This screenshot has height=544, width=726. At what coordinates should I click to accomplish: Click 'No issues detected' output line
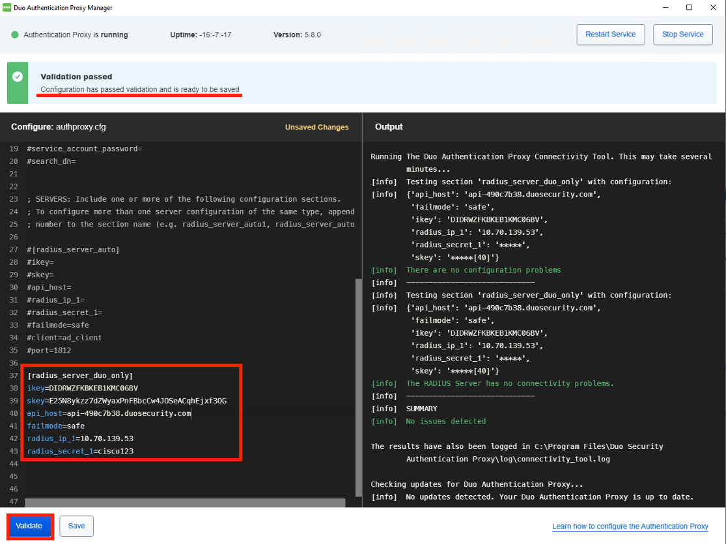(x=446, y=422)
